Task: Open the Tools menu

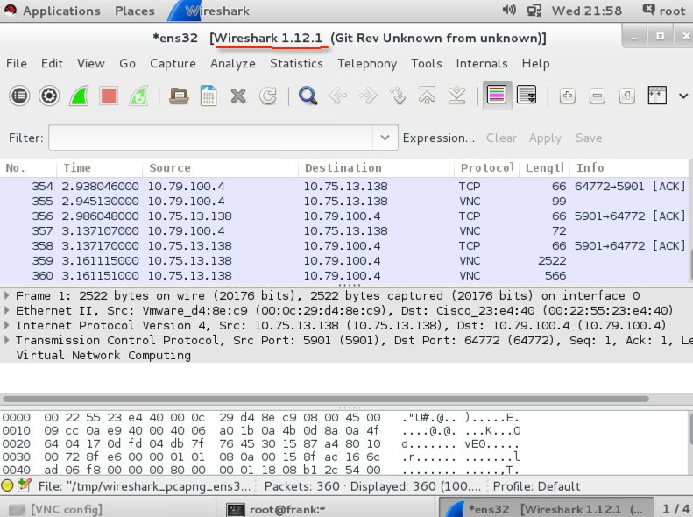Action: click(426, 64)
